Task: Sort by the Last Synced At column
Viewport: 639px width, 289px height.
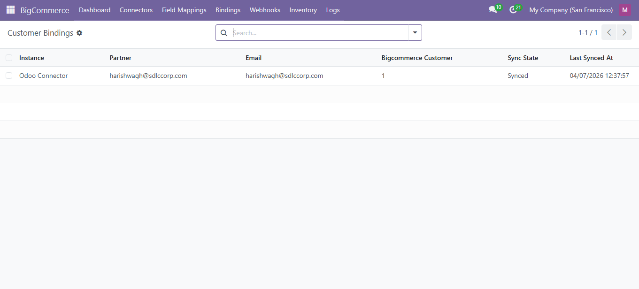Action: tap(591, 58)
